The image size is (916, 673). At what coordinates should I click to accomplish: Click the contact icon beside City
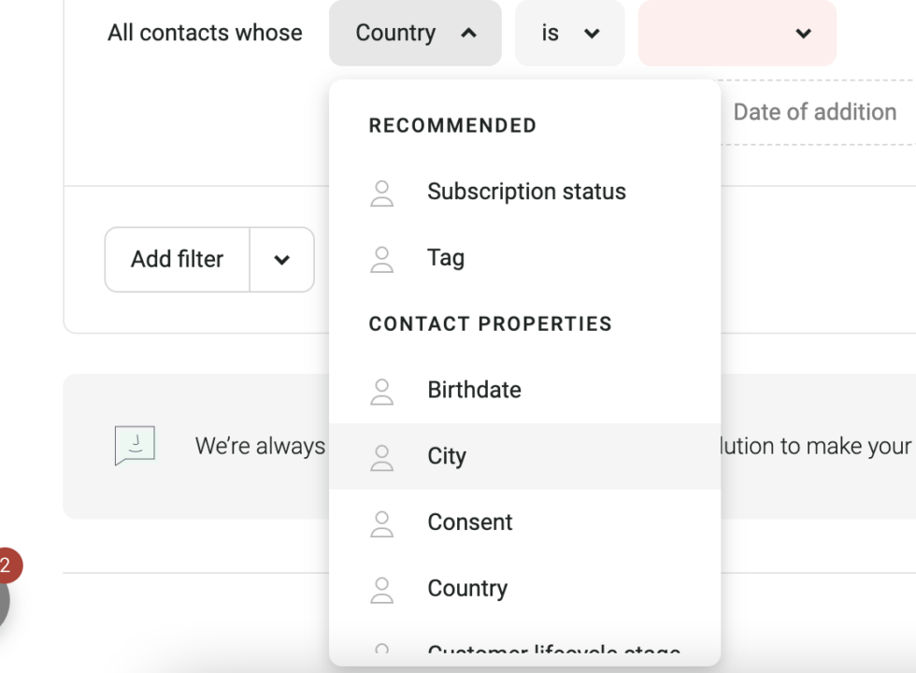pos(382,457)
